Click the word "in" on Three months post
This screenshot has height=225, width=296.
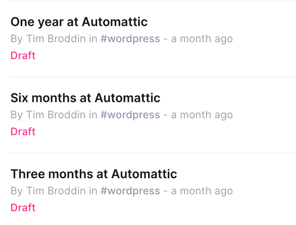pos(93,191)
